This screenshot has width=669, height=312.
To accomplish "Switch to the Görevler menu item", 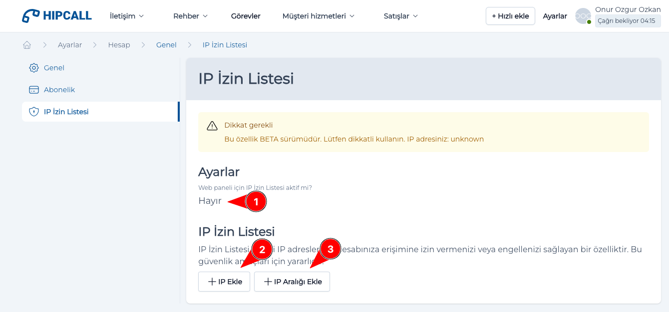I will (245, 15).
